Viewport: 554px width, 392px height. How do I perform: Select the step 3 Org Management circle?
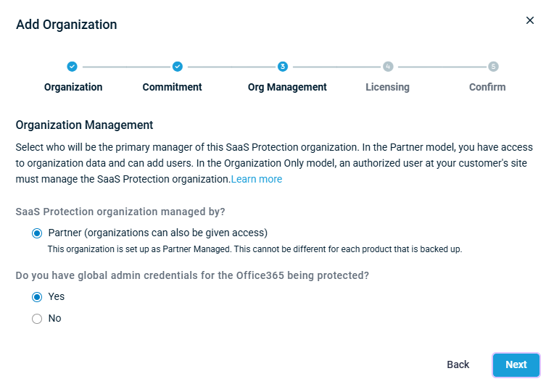[x=283, y=67]
